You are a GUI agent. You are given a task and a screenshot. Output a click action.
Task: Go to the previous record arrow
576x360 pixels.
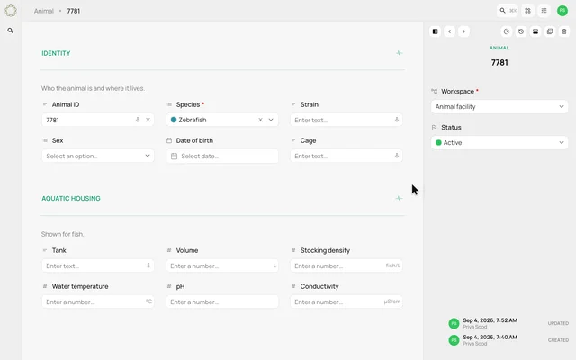tap(450, 31)
